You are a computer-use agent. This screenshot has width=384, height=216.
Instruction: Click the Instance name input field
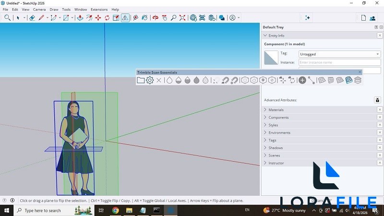click(340, 63)
